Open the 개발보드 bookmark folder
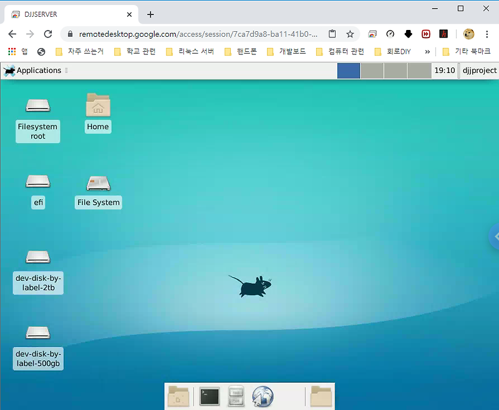This screenshot has height=410, width=499. pyautogui.click(x=286, y=52)
